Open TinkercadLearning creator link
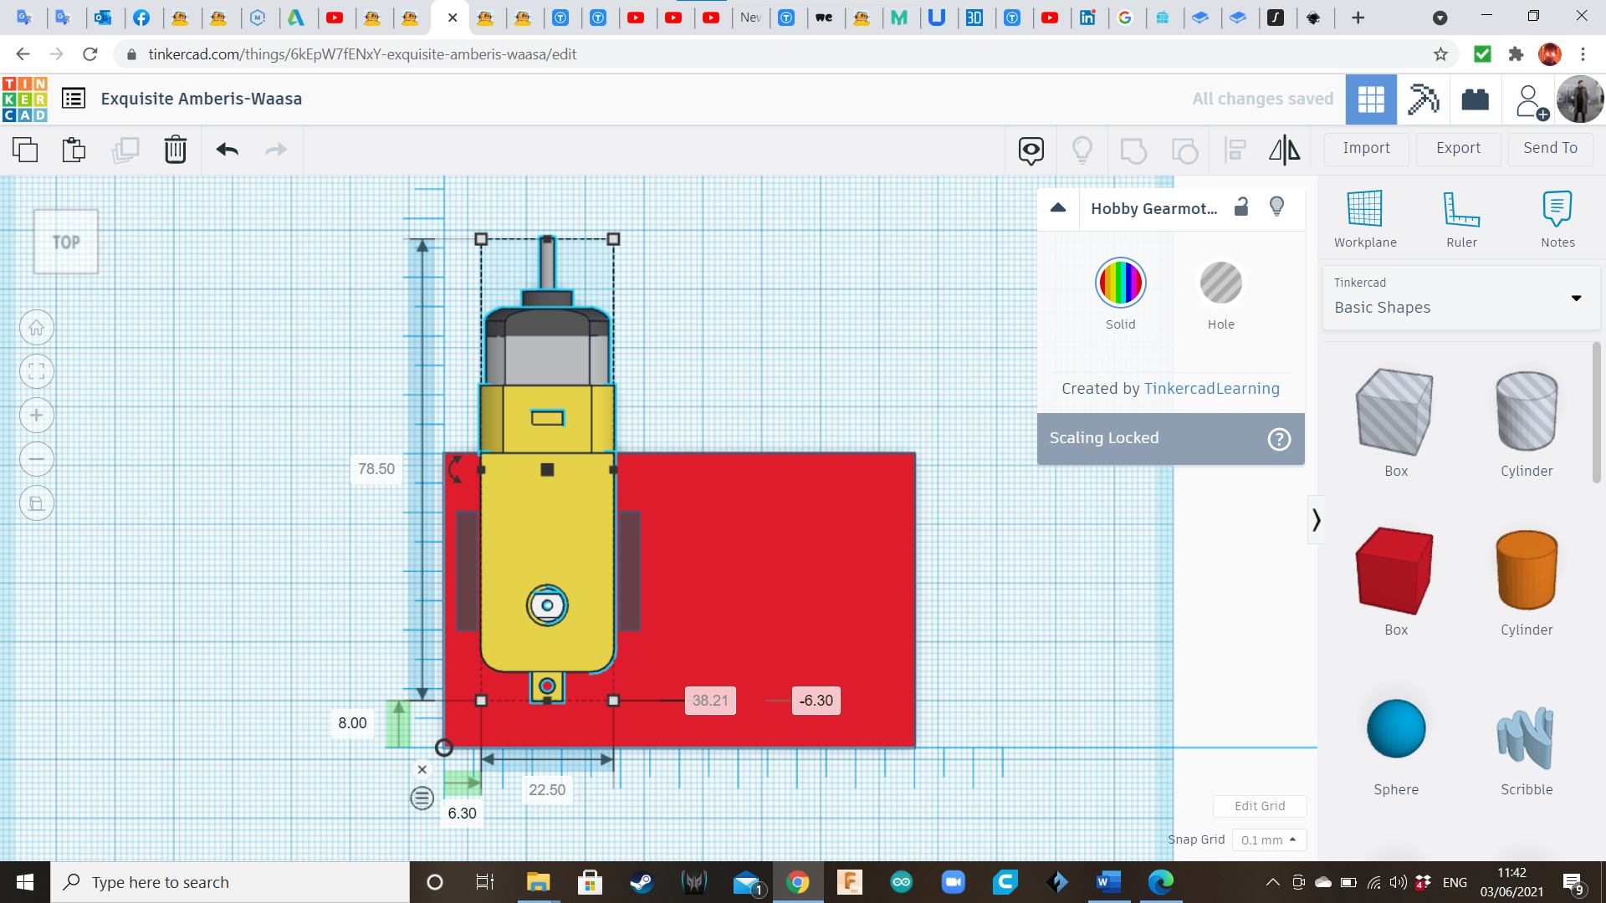The image size is (1606, 903). pos(1211,389)
